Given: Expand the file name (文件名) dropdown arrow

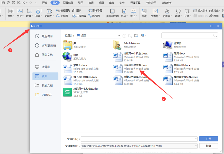Looking at the screenshot, I should [x=195, y=139].
